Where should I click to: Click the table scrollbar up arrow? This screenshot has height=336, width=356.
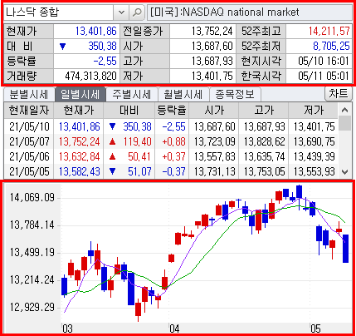pos(344,110)
